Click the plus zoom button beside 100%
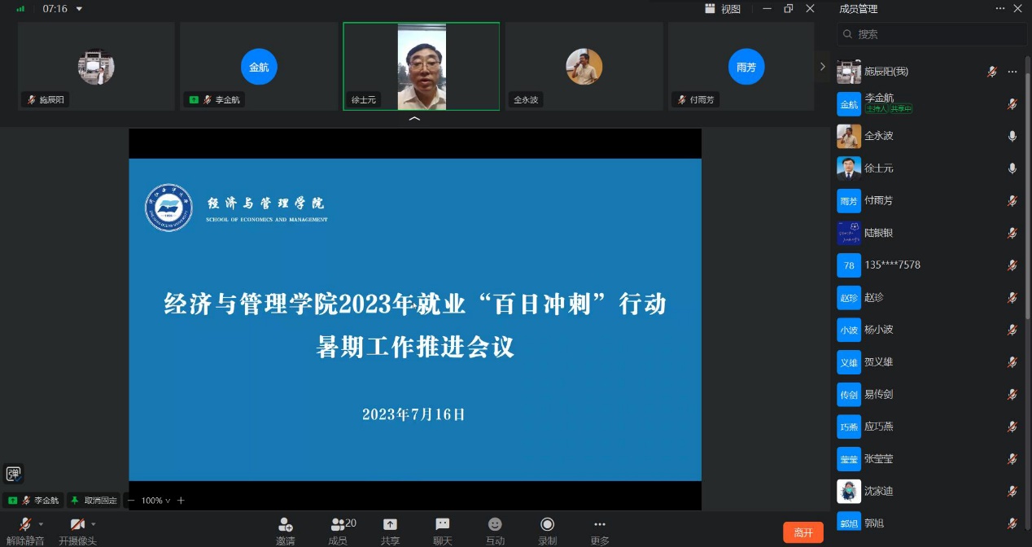 pyautogui.click(x=181, y=501)
